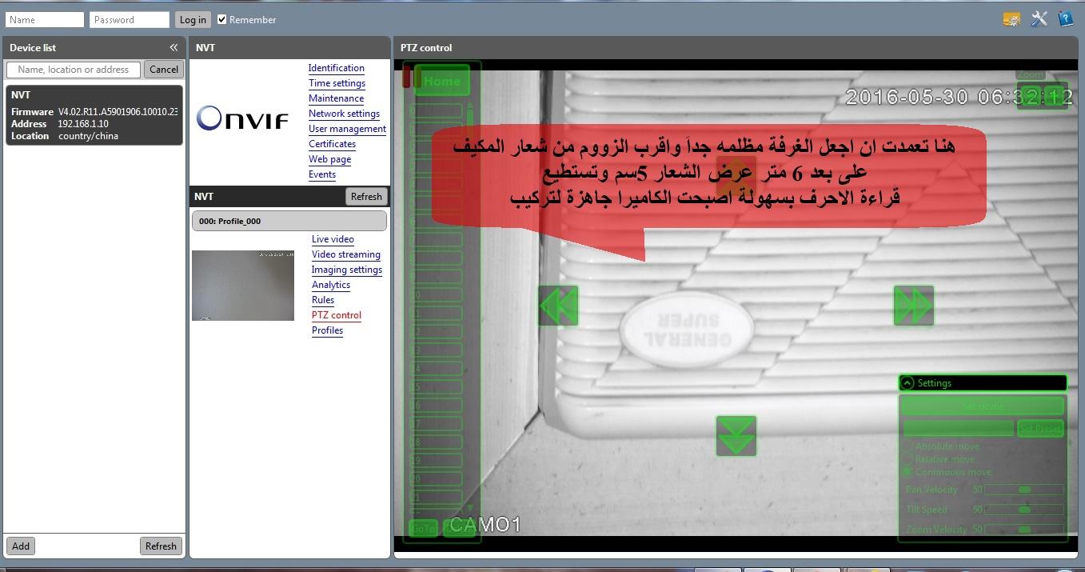Collapse the PTZ Settings panel
1085x572 pixels.
click(x=907, y=383)
